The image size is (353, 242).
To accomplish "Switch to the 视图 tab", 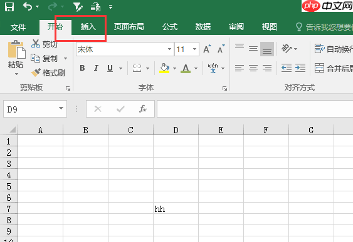I will coord(269,27).
